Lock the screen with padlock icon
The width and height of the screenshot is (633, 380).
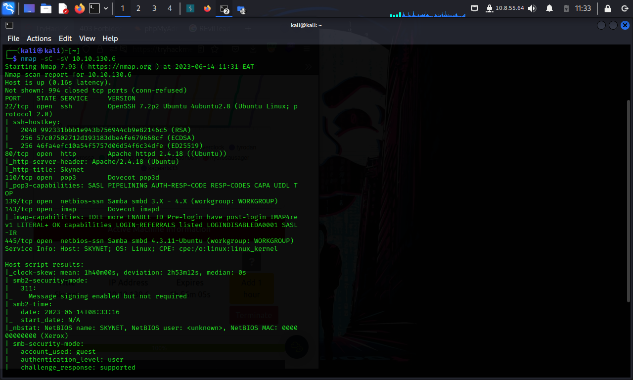608,8
